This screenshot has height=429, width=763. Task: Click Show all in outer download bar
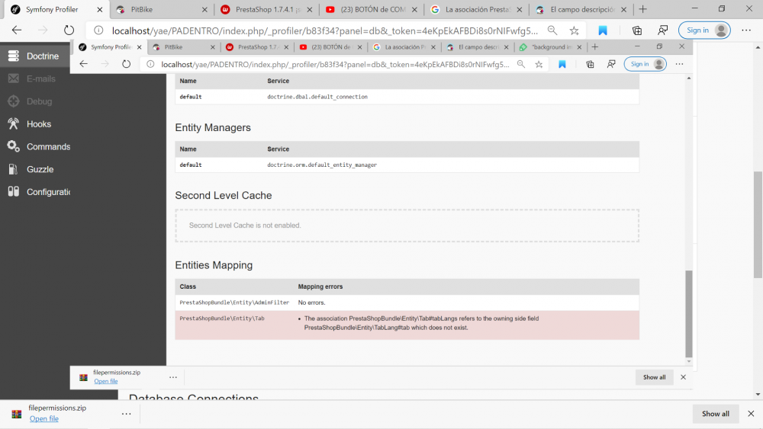(716, 414)
